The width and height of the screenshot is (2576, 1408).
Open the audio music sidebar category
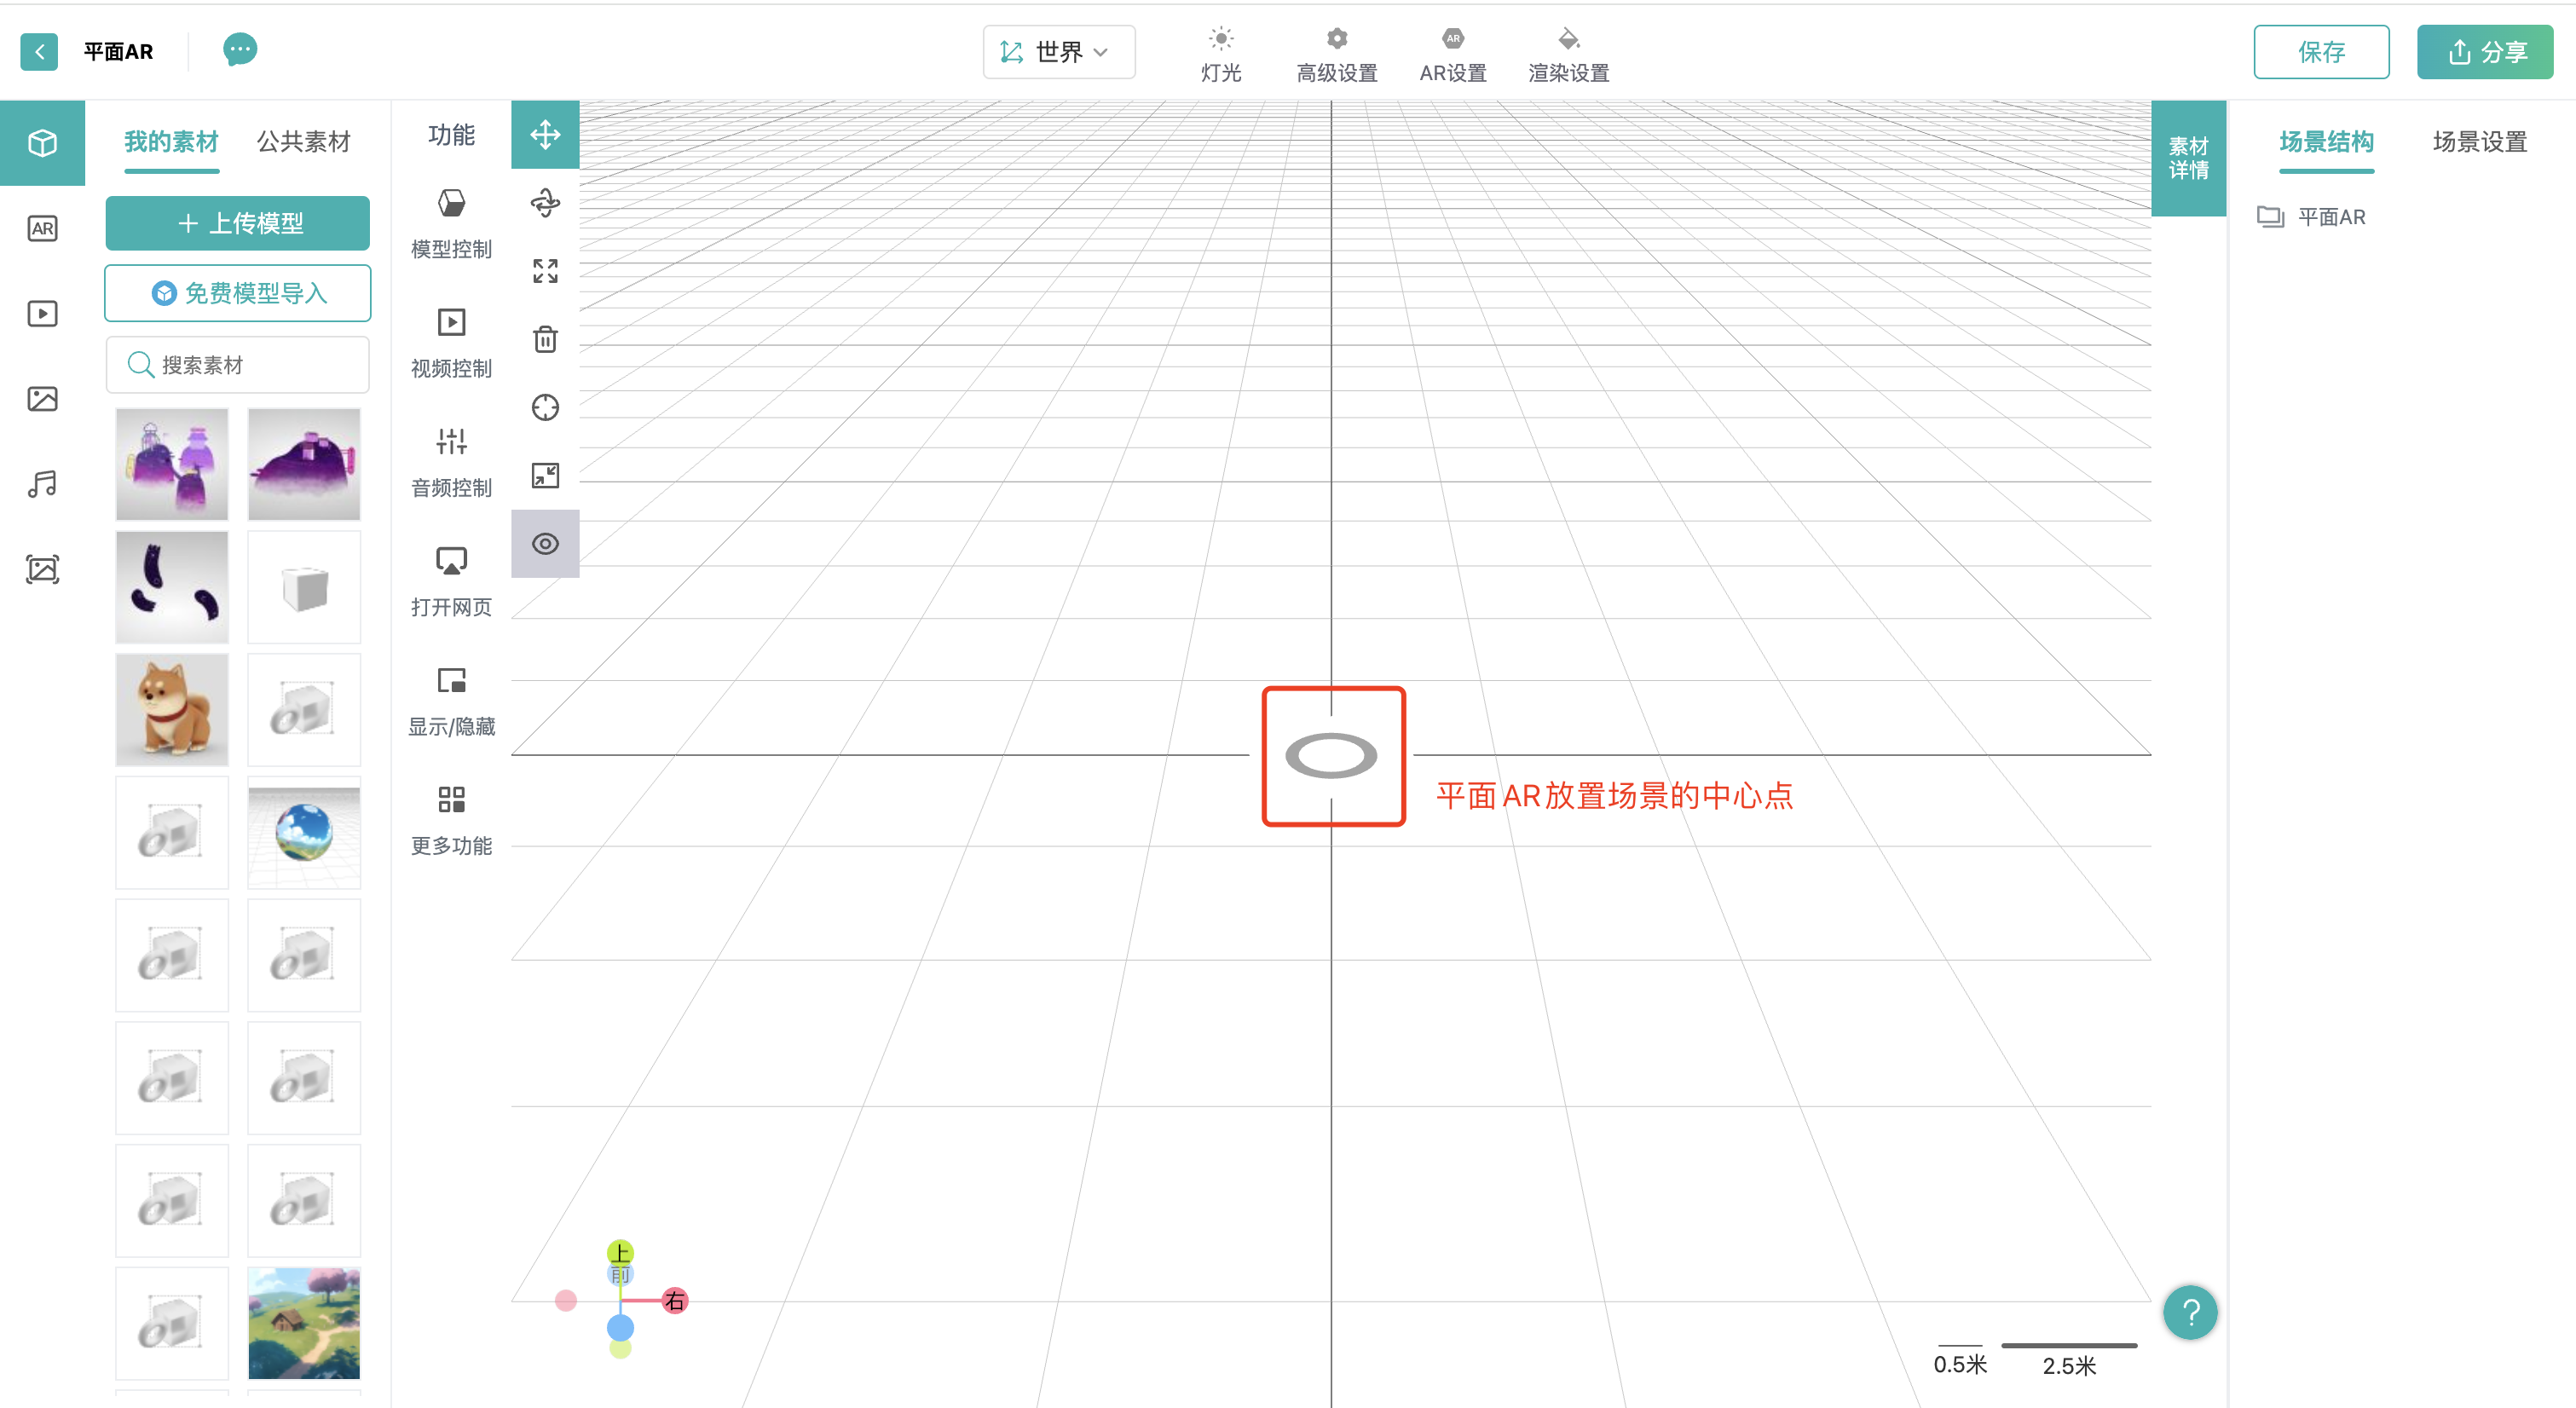[x=42, y=484]
